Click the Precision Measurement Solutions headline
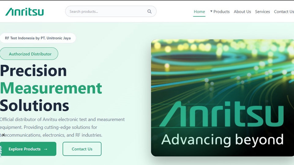 click(34, 71)
